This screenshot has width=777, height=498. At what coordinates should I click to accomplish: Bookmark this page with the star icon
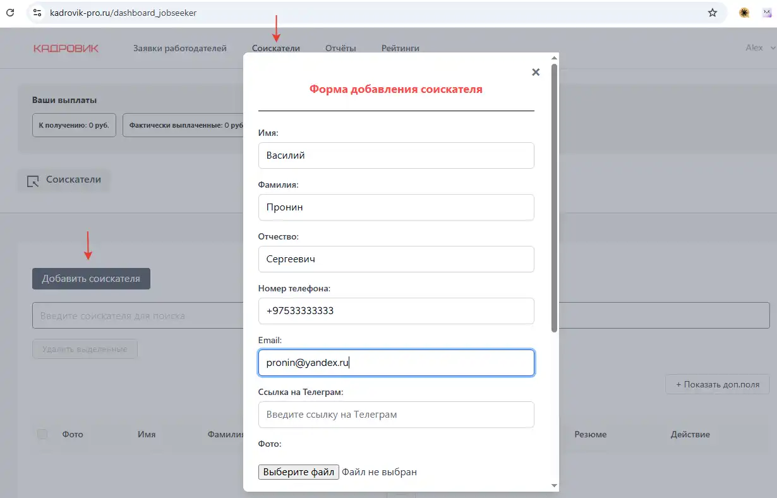[x=713, y=13]
